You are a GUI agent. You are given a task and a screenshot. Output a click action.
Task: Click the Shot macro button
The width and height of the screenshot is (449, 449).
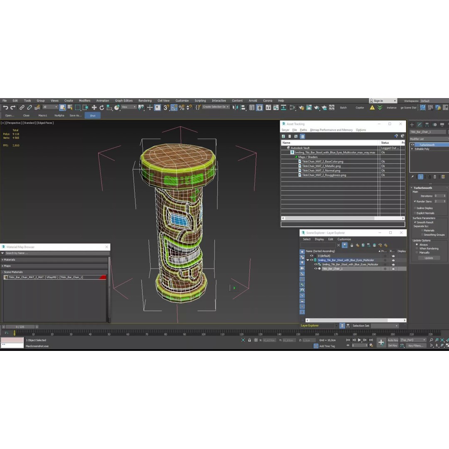92,116
